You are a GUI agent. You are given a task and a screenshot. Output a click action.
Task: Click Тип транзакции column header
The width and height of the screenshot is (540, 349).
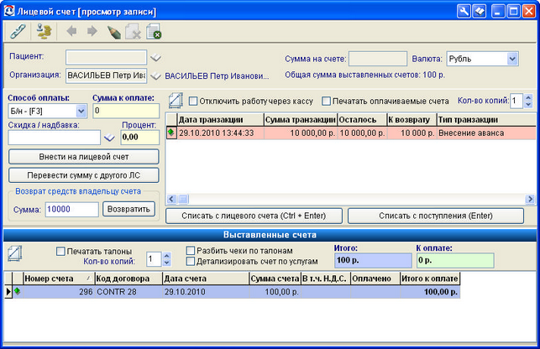pos(486,120)
